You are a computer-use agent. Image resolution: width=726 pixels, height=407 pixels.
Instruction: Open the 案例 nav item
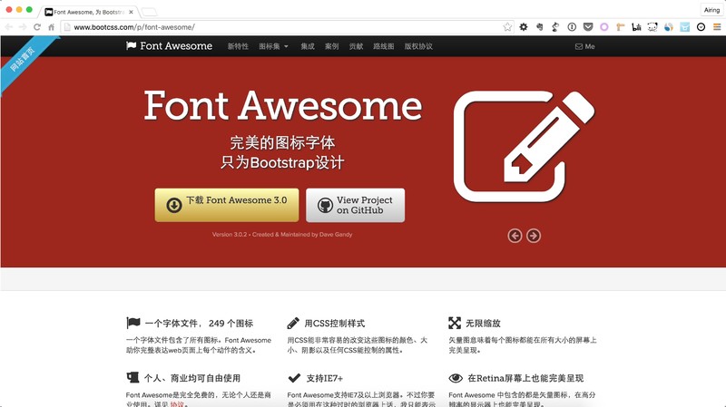pyautogui.click(x=331, y=46)
